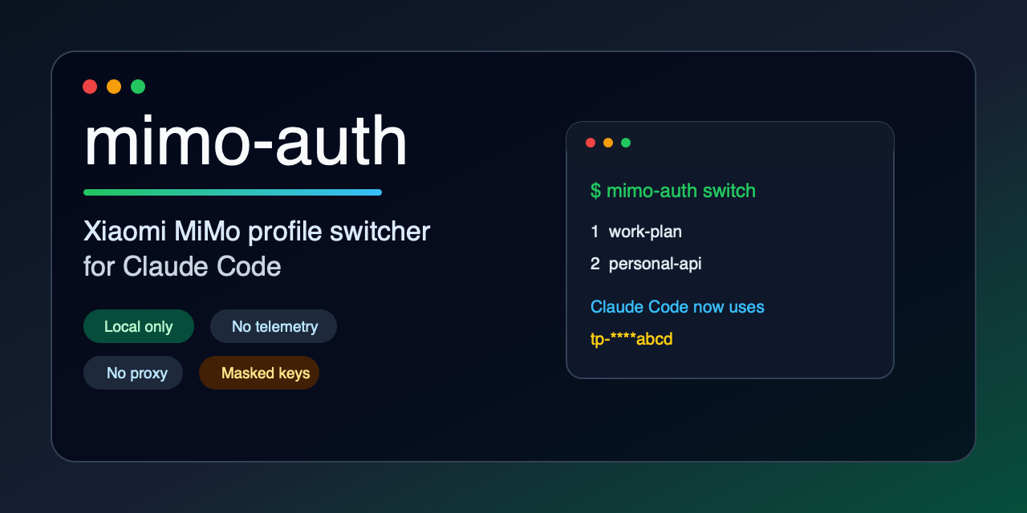Click the red dot in large window
The height and width of the screenshot is (513, 1027).
90,87
